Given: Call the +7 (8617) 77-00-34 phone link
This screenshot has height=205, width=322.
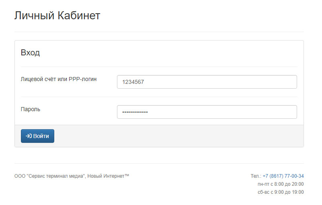Looking at the screenshot, I should pyautogui.click(x=283, y=176).
